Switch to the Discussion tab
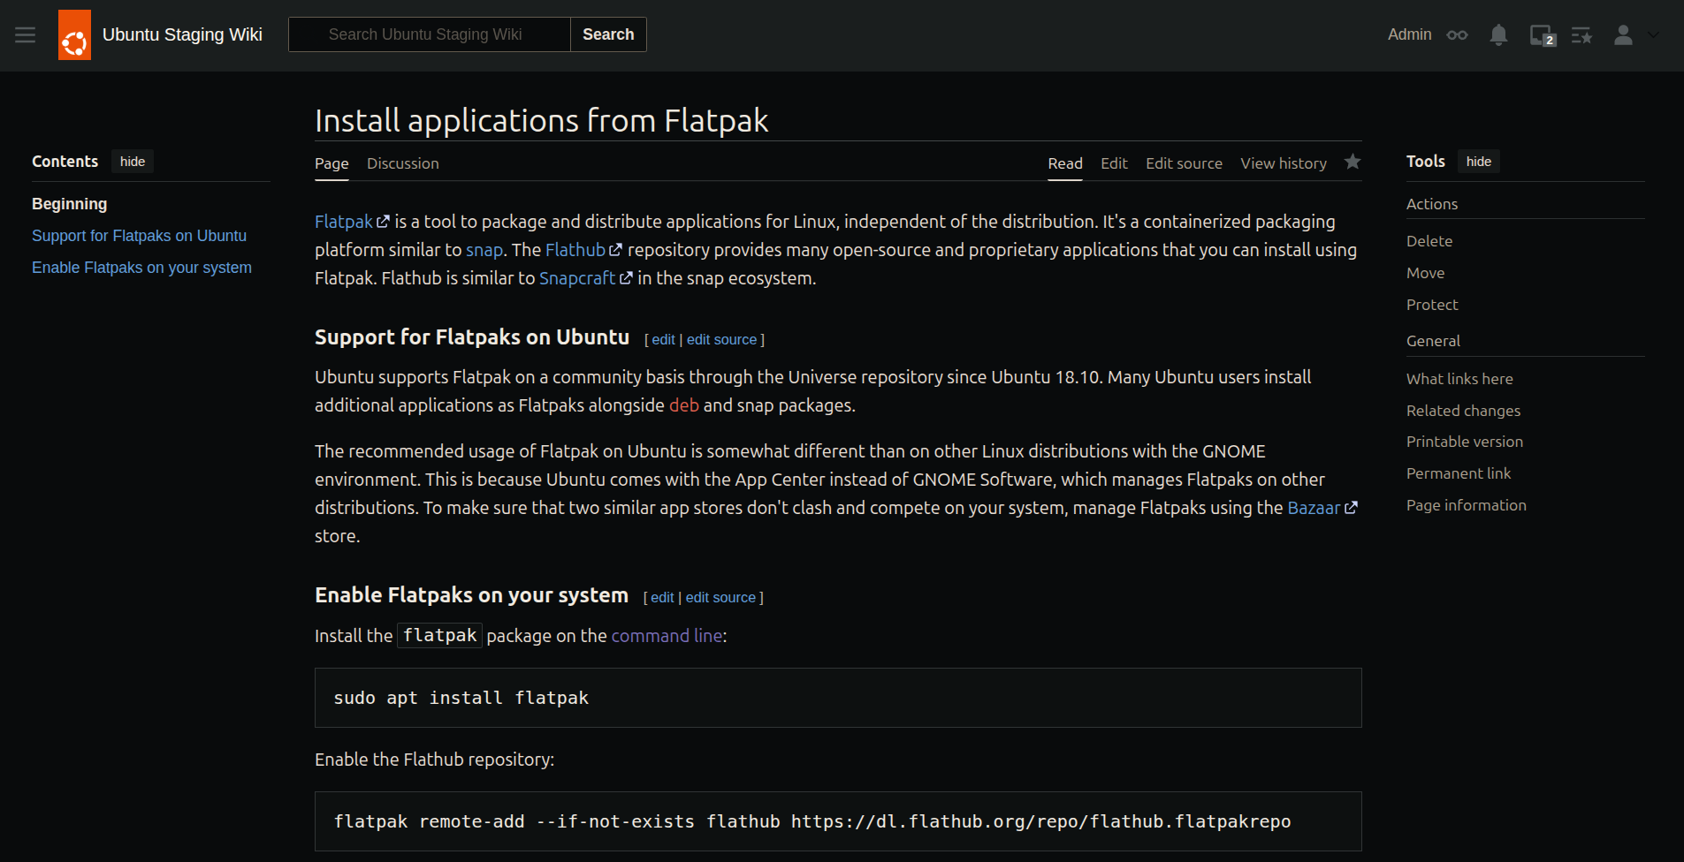This screenshot has height=862, width=1684. coord(402,163)
